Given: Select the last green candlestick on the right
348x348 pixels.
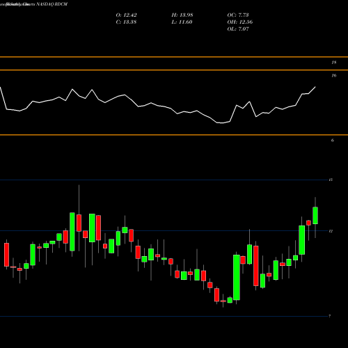Looking at the screenshot, I should 315,216.
